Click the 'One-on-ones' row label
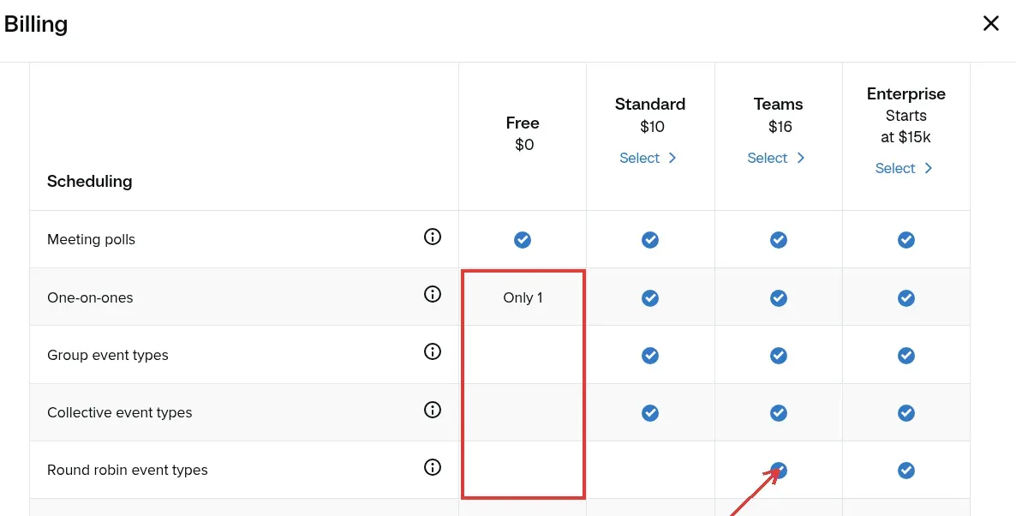This screenshot has height=516, width=1016. pyautogui.click(x=90, y=298)
